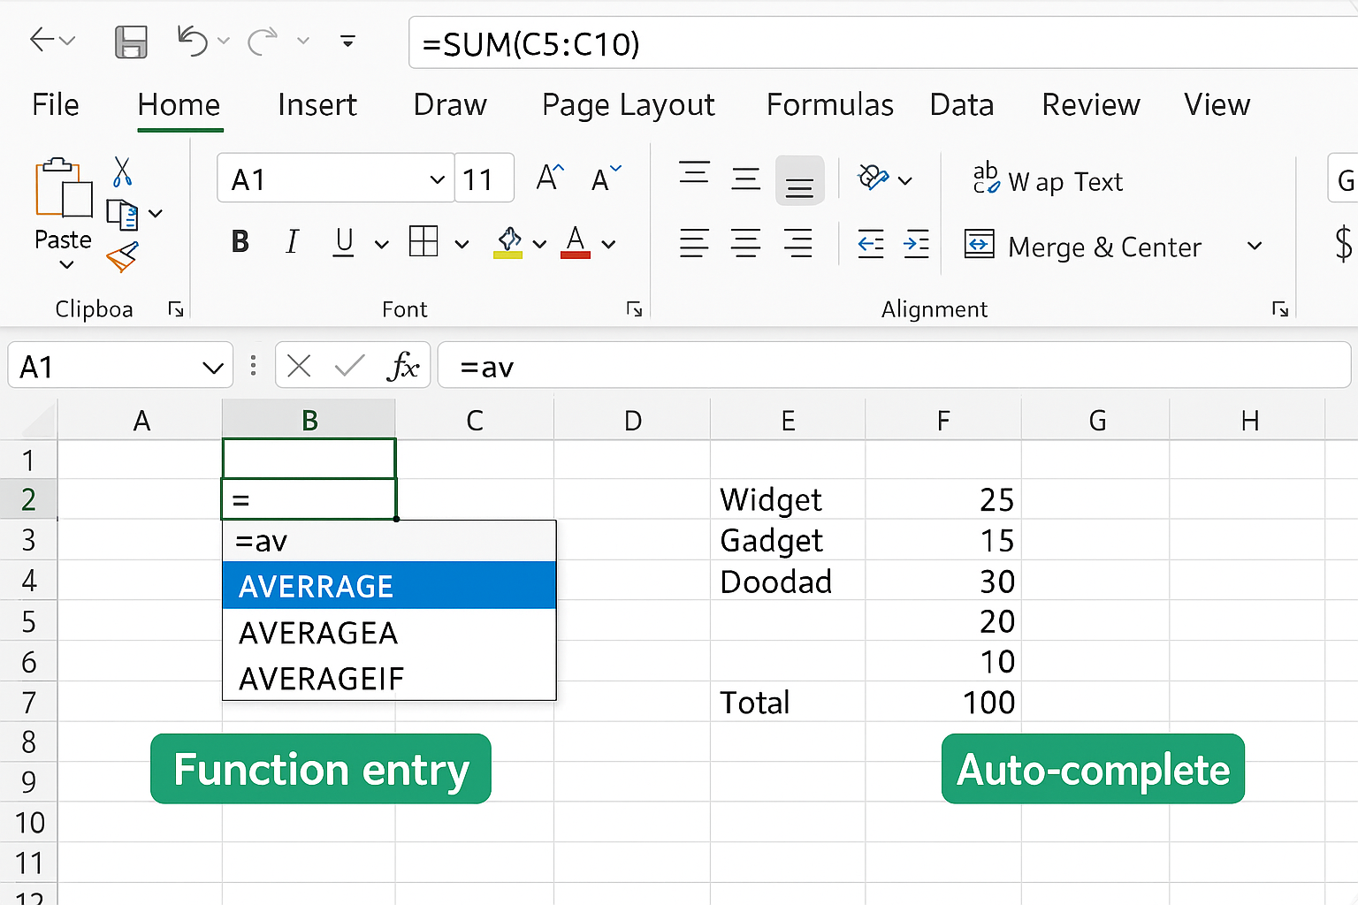Open the Customize Quick Access Toolbar menu
This screenshot has height=905, width=1358.
click(x=347, y=41)
